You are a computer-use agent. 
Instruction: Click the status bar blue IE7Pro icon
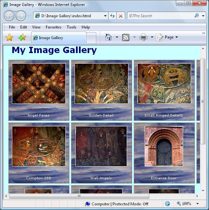tap(168, 204)
